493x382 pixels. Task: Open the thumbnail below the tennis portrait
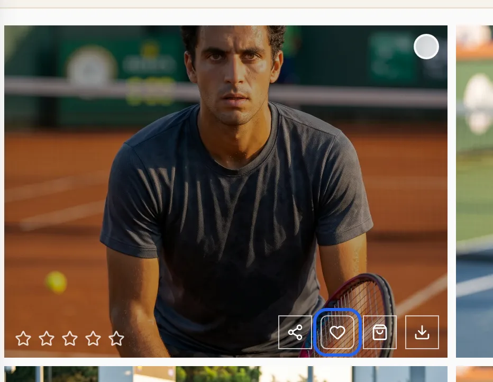(x=226, y=374)
